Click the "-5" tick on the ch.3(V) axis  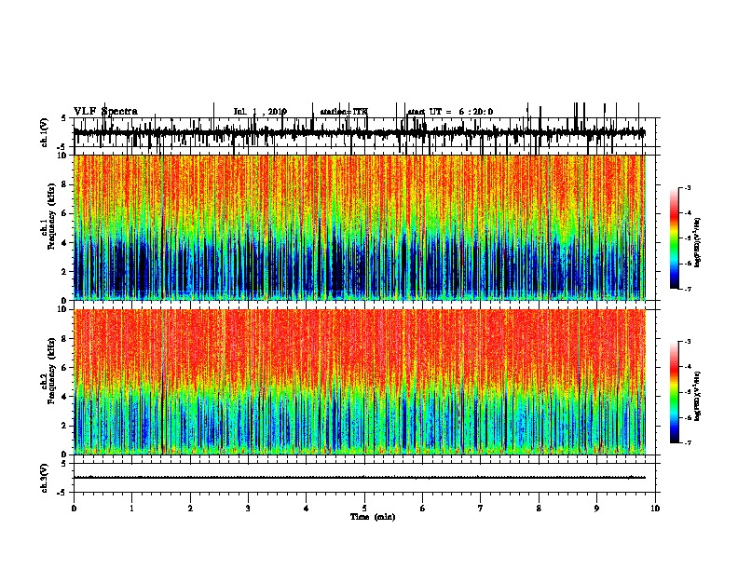coord(62,493)
